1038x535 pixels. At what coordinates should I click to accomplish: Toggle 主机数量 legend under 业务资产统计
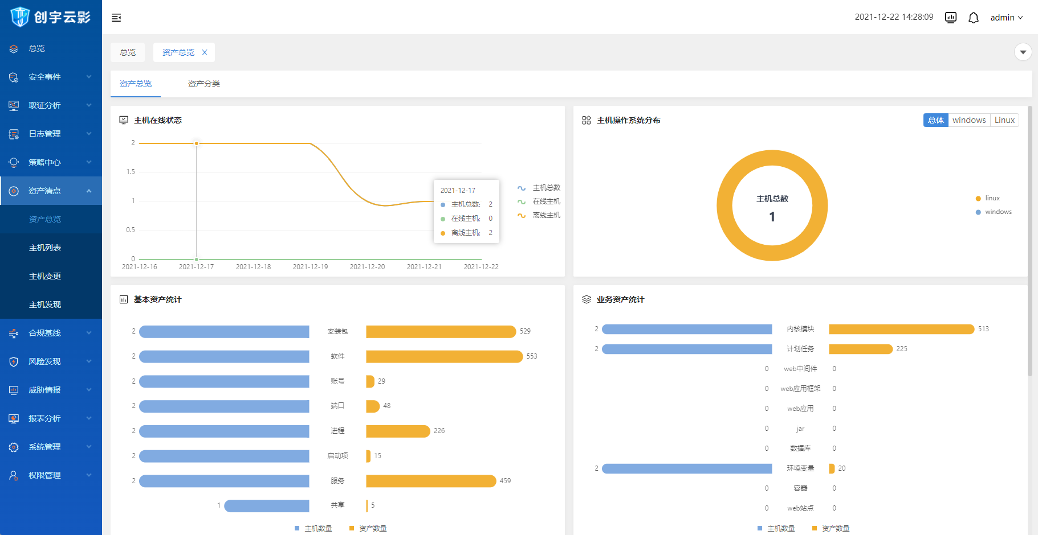(776, 529)
